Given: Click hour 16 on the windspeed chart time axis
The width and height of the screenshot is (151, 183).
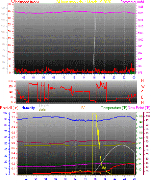Looking at the screenshot, I should (94, 77).
